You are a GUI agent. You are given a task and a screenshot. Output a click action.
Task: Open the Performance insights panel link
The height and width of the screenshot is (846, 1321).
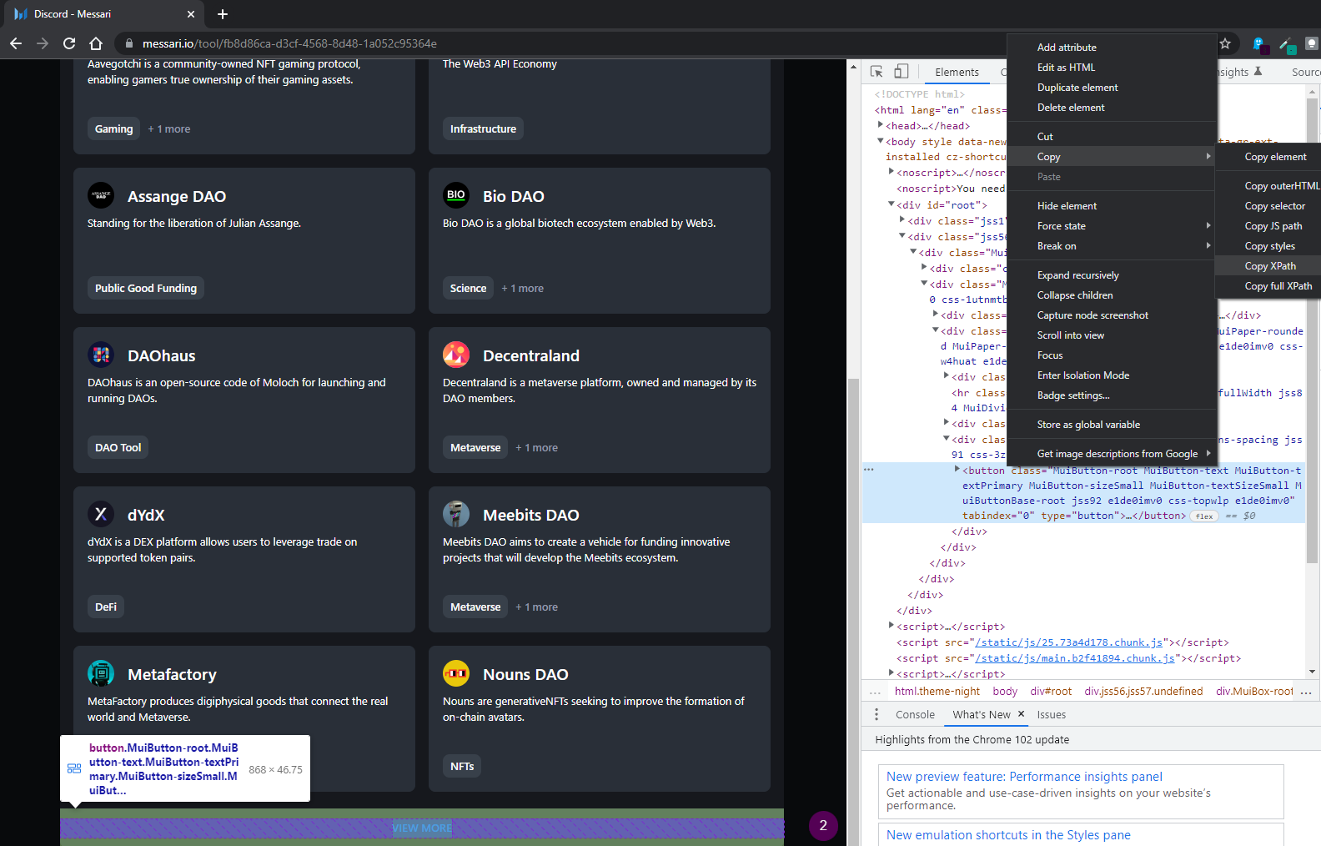click(1024, 777)
